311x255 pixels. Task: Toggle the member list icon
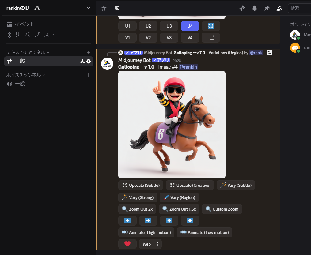(279, 8)
